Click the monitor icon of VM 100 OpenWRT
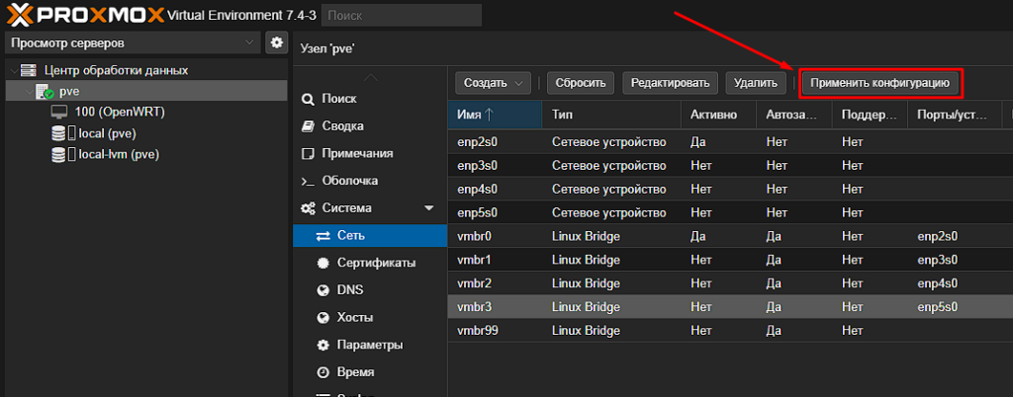 [58, 113]
